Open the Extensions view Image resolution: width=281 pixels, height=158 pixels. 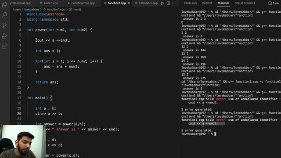(x=4, y=47)
